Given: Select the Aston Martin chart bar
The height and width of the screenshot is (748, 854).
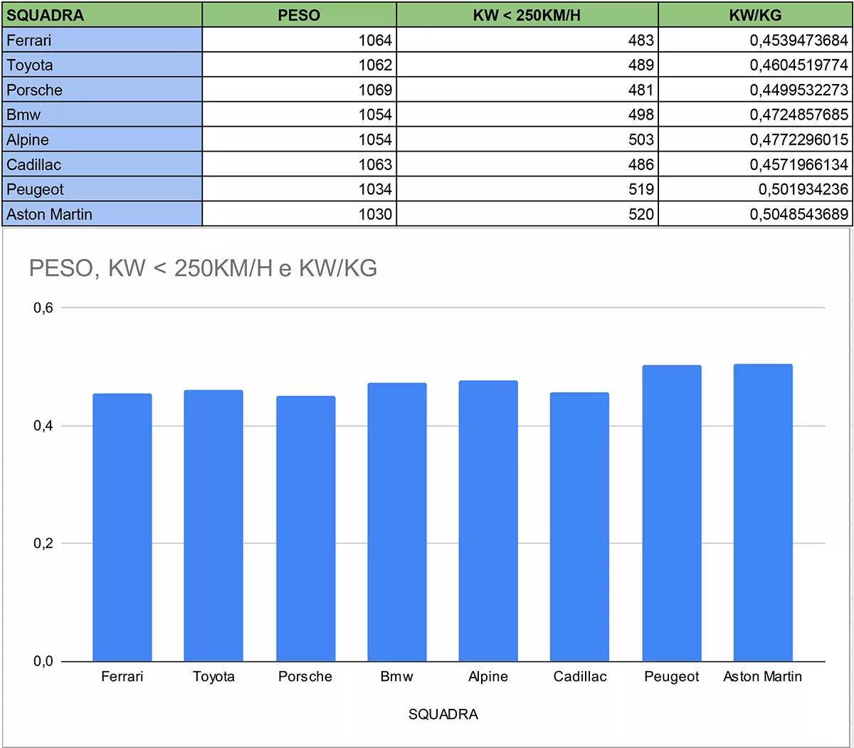Looking at the screenshot, I should [x=762, y=512].
